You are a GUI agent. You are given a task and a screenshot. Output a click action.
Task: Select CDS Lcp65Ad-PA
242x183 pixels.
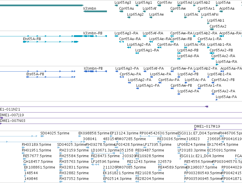[188, 91]
